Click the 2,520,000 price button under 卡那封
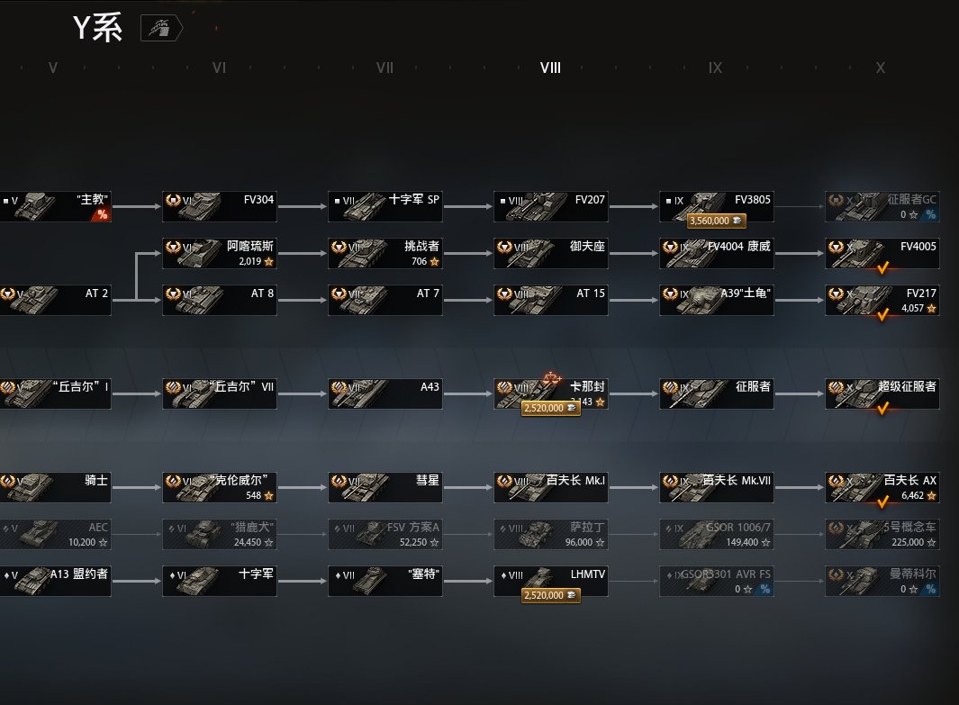The image size is (959, 705). [x=550, y=408]
